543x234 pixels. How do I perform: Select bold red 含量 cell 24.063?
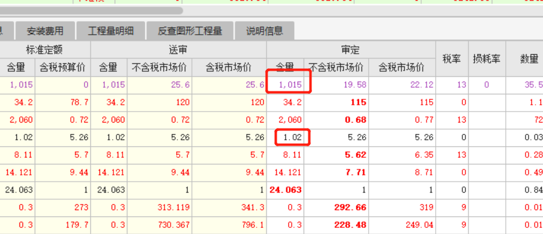[x=285, y=190]
